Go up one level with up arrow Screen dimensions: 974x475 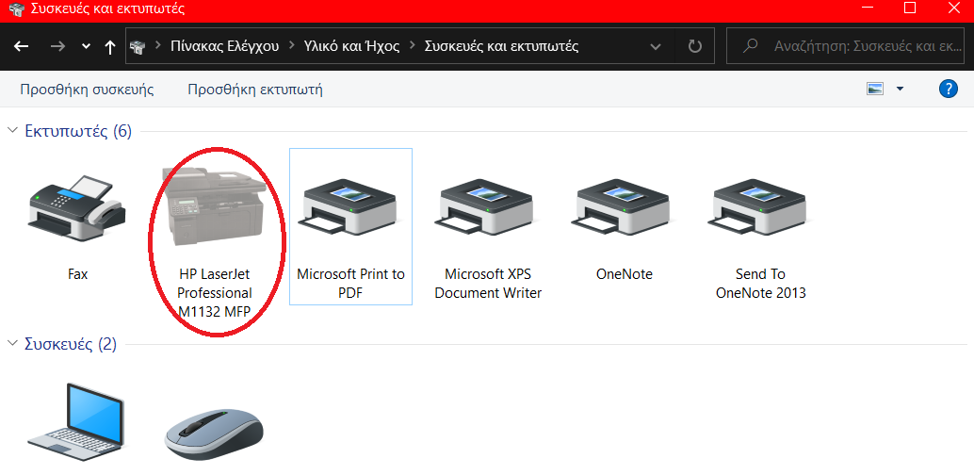110,46
